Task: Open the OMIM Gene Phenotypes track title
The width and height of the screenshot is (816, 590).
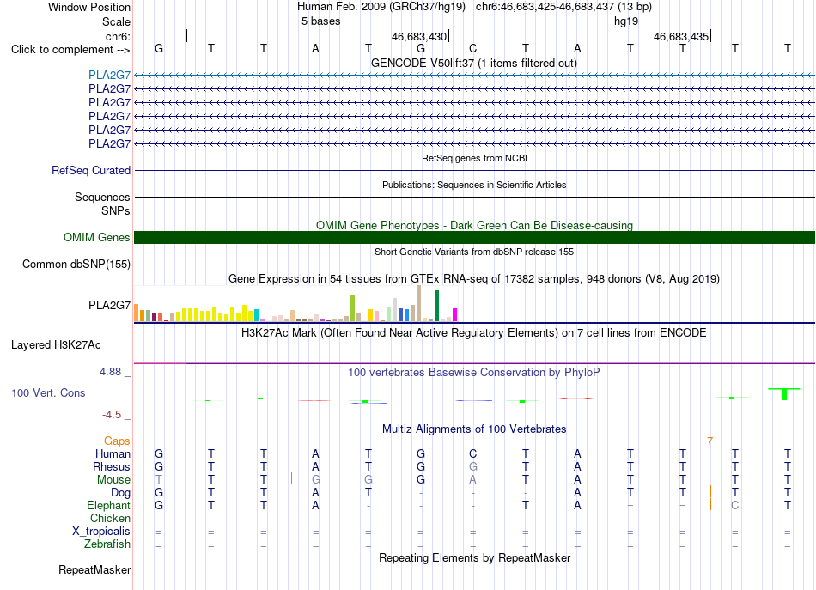Action: click(x=474, y=225)
